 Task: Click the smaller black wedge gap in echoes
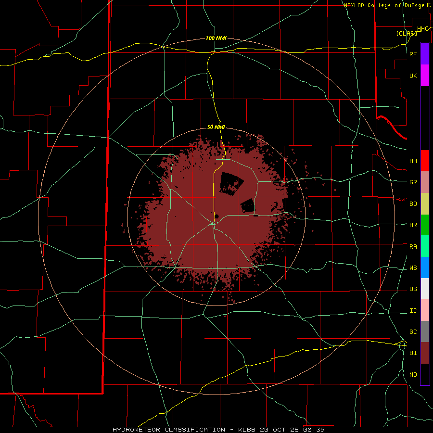tap(248, 205)
